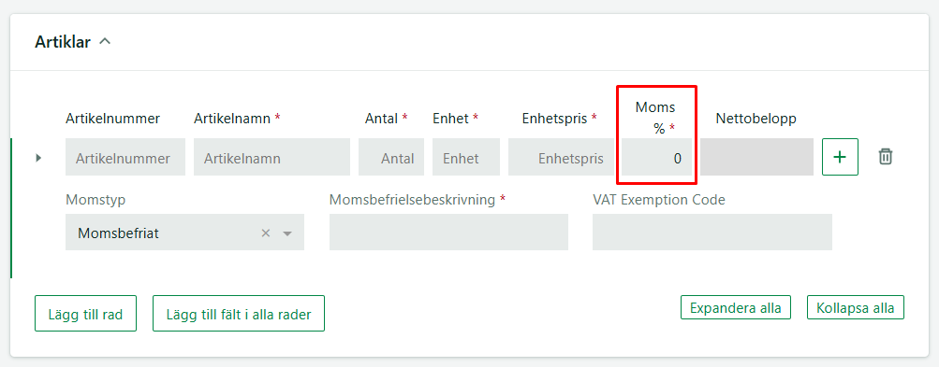Click into the Enhet unit field
The image size is (939, 367).
tap(466, 157)
